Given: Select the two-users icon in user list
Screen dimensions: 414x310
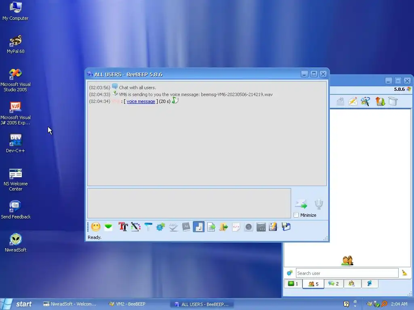Looking at the screenshot, I should click(x=347, y=260).
